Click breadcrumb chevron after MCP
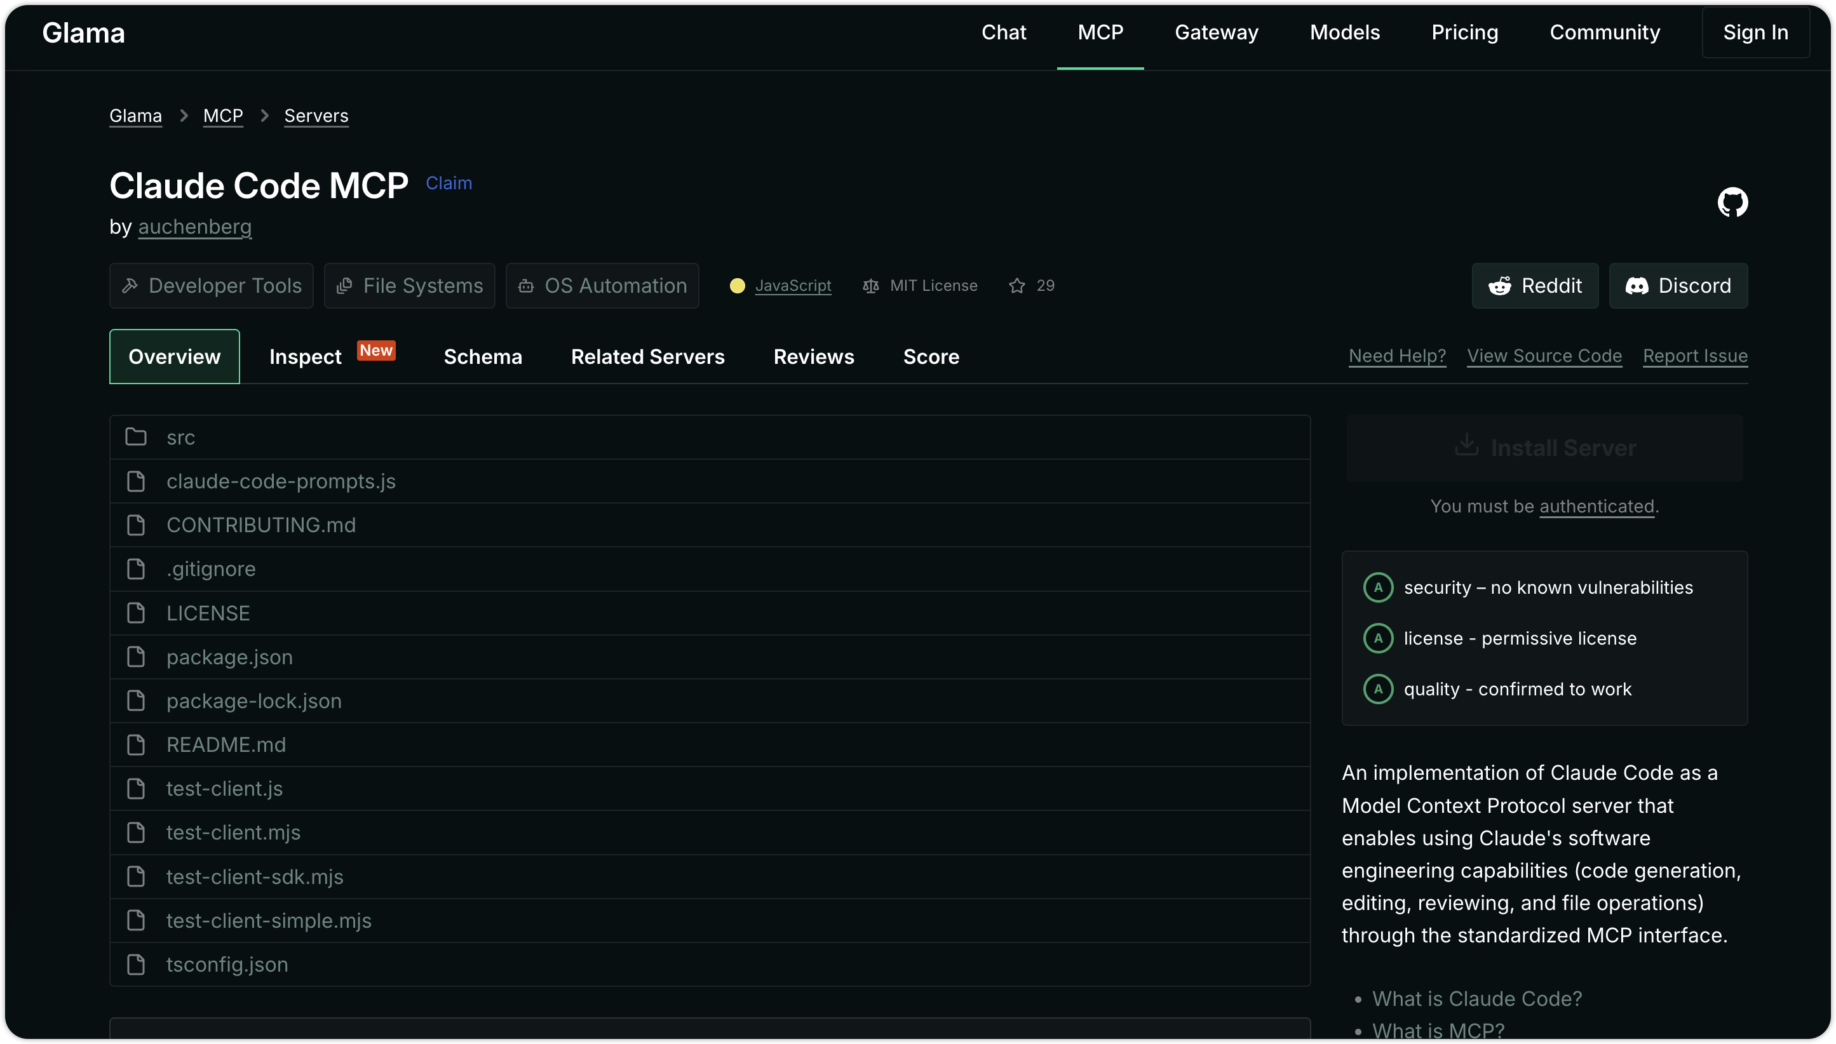1836x1044 pixels. 265,116
